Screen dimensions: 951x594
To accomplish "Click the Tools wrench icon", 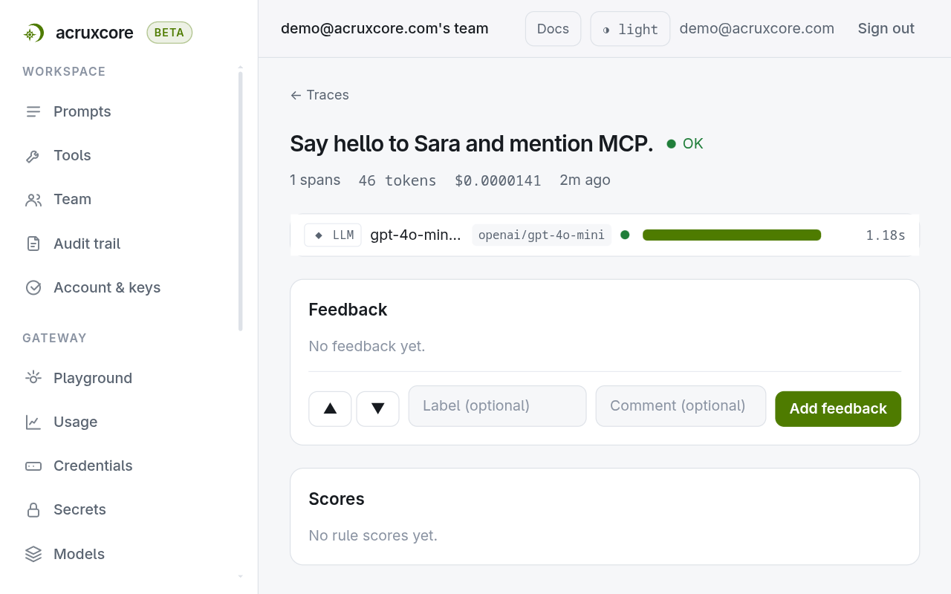I will (x=33, y=156).
